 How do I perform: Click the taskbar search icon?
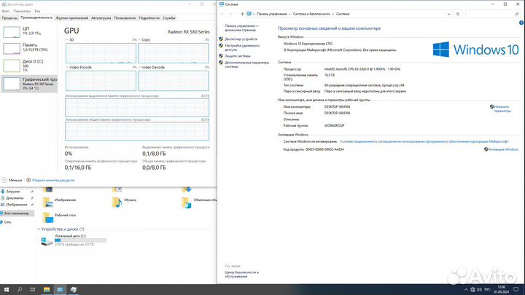pos(20,290)
